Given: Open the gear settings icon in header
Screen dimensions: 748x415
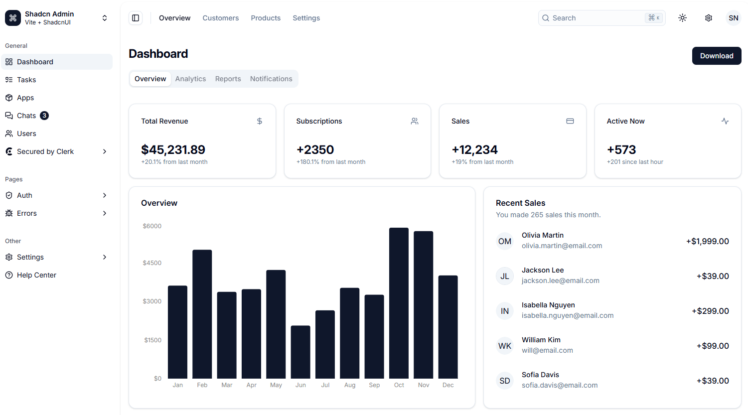Looking at the screenshot, I should coord(708,18).
